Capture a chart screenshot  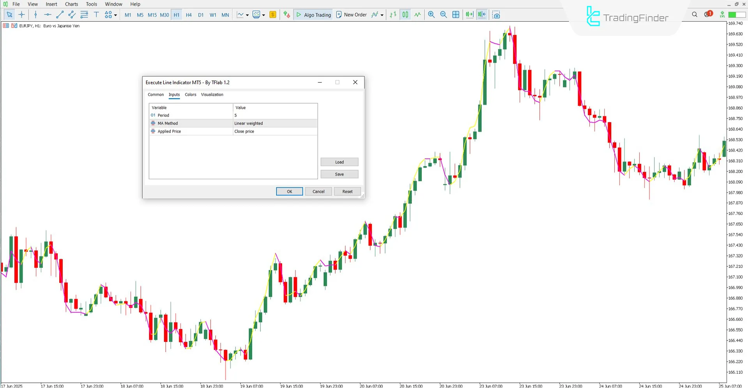(x=496, y=14)
